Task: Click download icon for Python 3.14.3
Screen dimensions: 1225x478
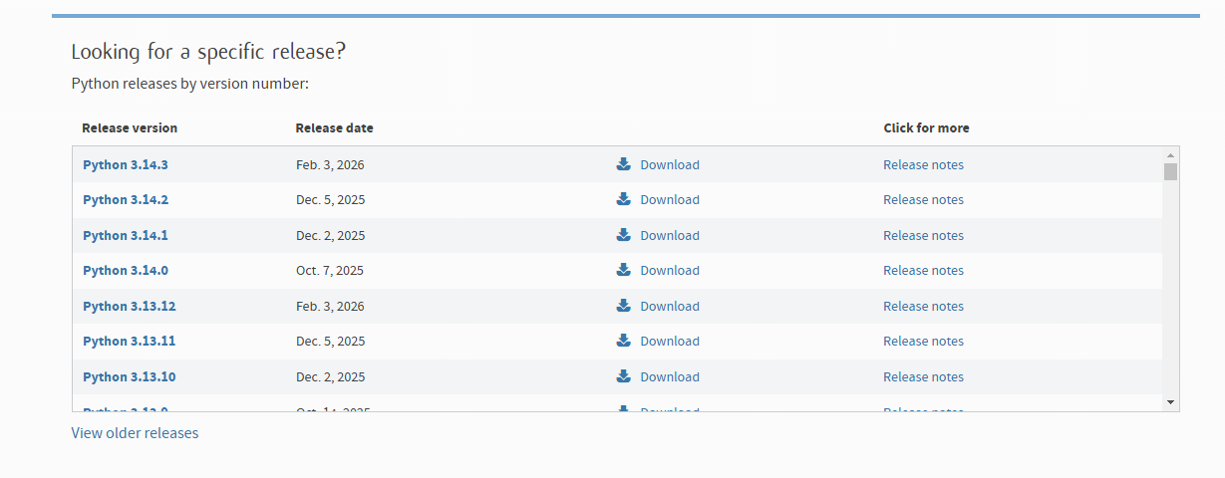Action: 623,164
